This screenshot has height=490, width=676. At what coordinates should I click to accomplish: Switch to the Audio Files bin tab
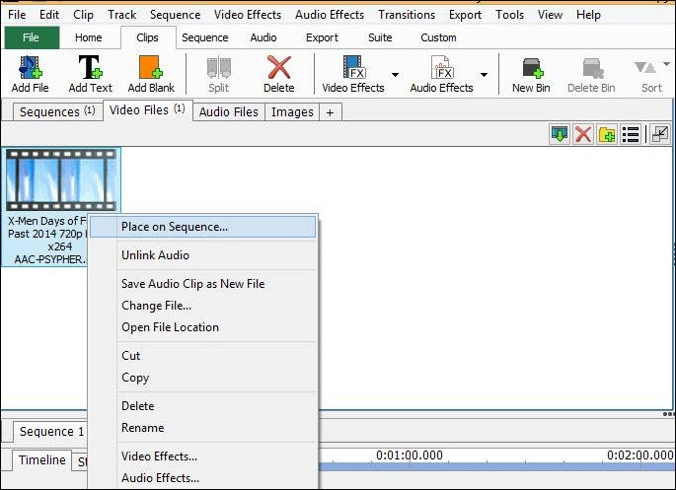click(x=228, y=111)
